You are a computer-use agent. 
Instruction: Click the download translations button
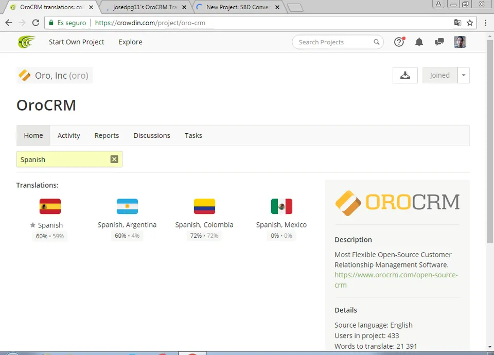pos(405,75)
